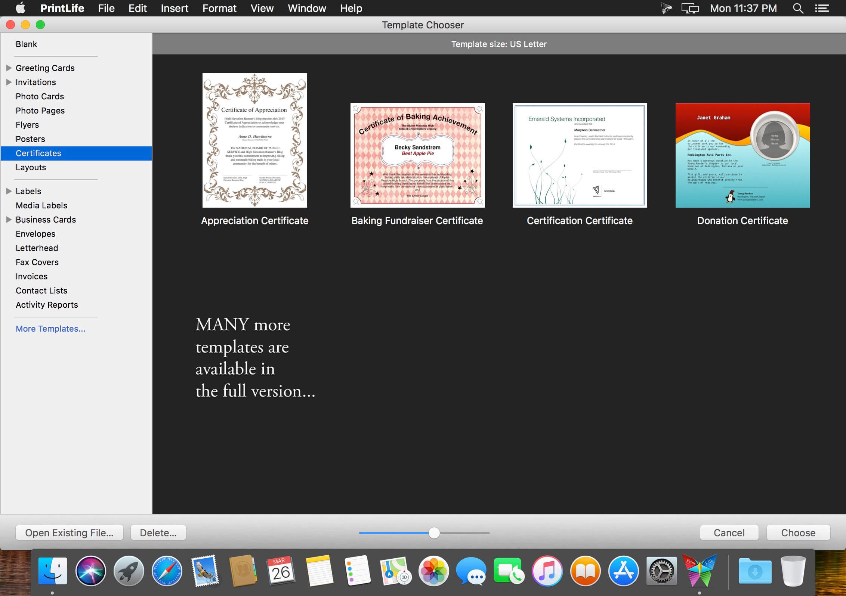Select Certificates category
Screen dimensions: 846x596
76,153
